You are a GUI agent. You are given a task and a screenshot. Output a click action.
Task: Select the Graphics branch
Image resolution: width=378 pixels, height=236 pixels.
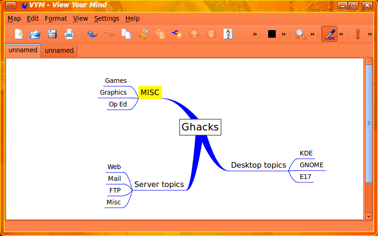click(113, 92)
